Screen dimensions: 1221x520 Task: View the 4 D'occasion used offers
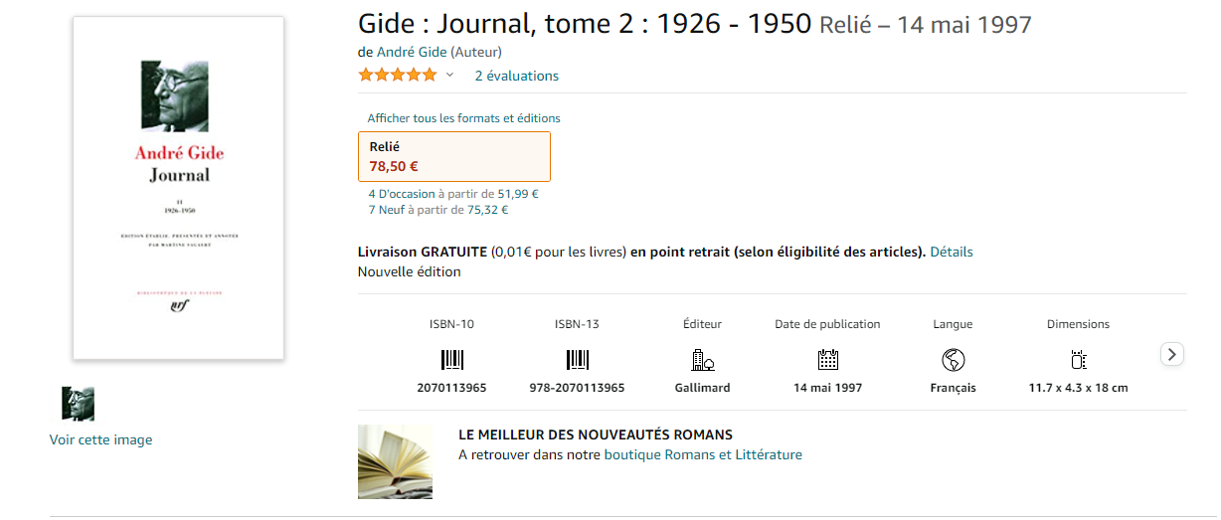click(x=402, y=194)
